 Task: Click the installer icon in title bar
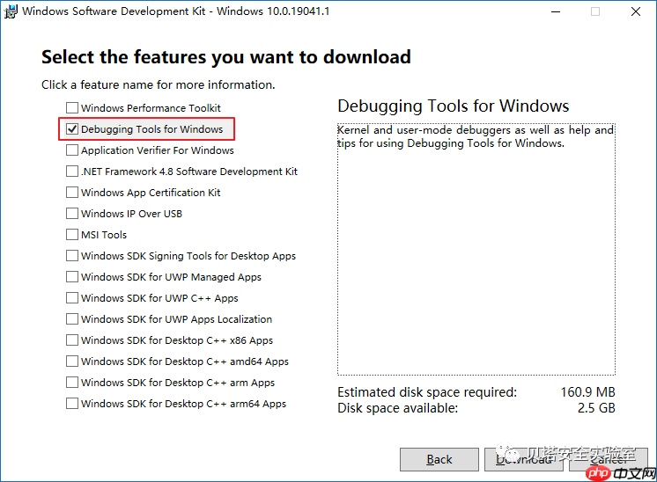11,11
